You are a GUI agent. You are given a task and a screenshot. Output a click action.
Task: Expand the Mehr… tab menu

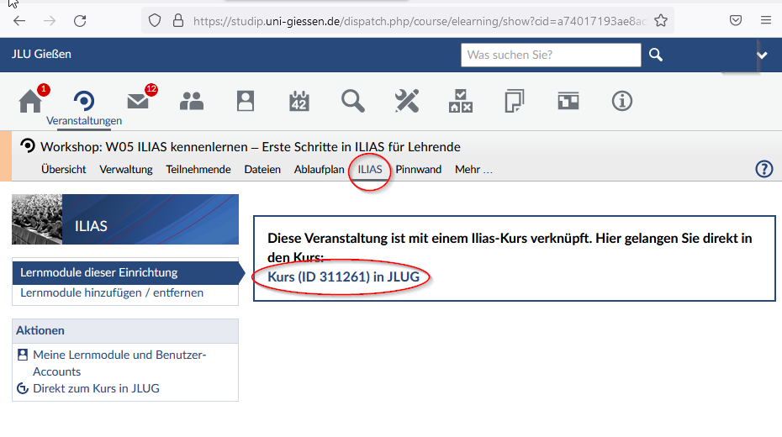[x=473, y=169]
